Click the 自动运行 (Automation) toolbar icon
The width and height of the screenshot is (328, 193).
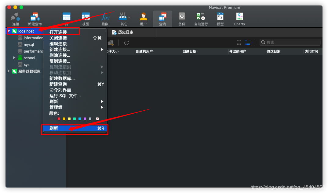click(x=201, y=19)
